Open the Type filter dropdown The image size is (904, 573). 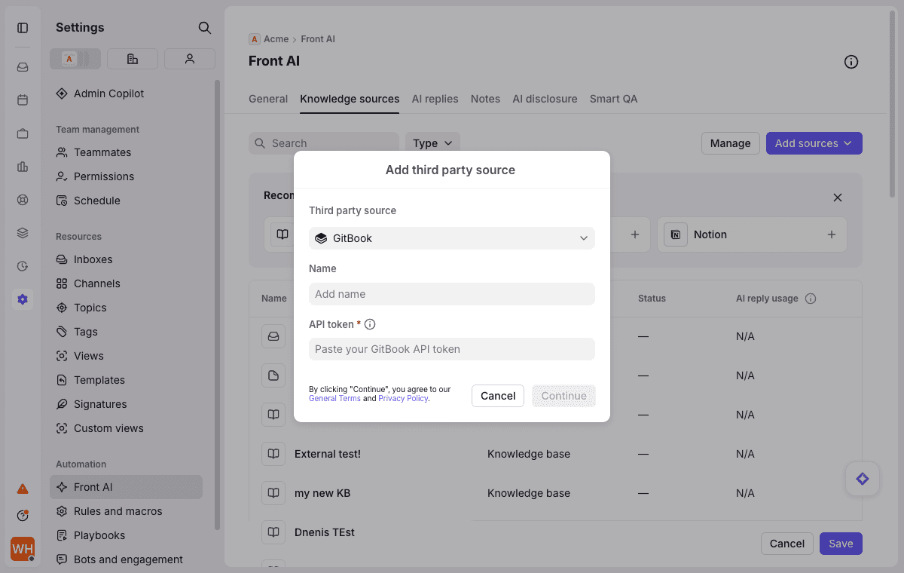[432, 143]
